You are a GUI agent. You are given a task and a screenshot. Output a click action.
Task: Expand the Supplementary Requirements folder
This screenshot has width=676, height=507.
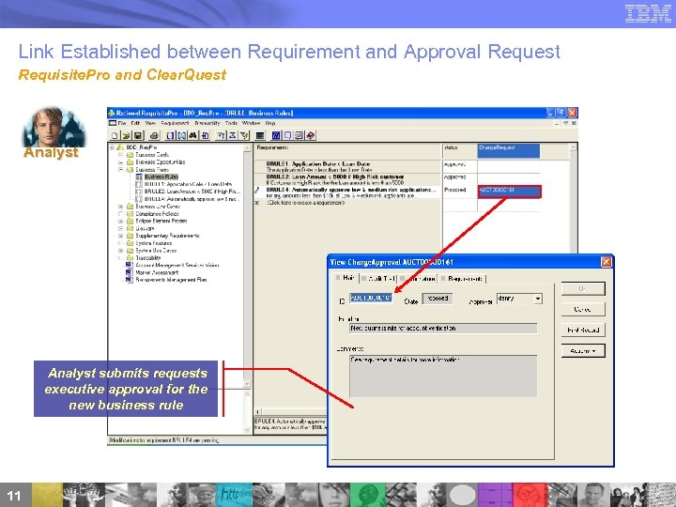(x=121, y=236)
